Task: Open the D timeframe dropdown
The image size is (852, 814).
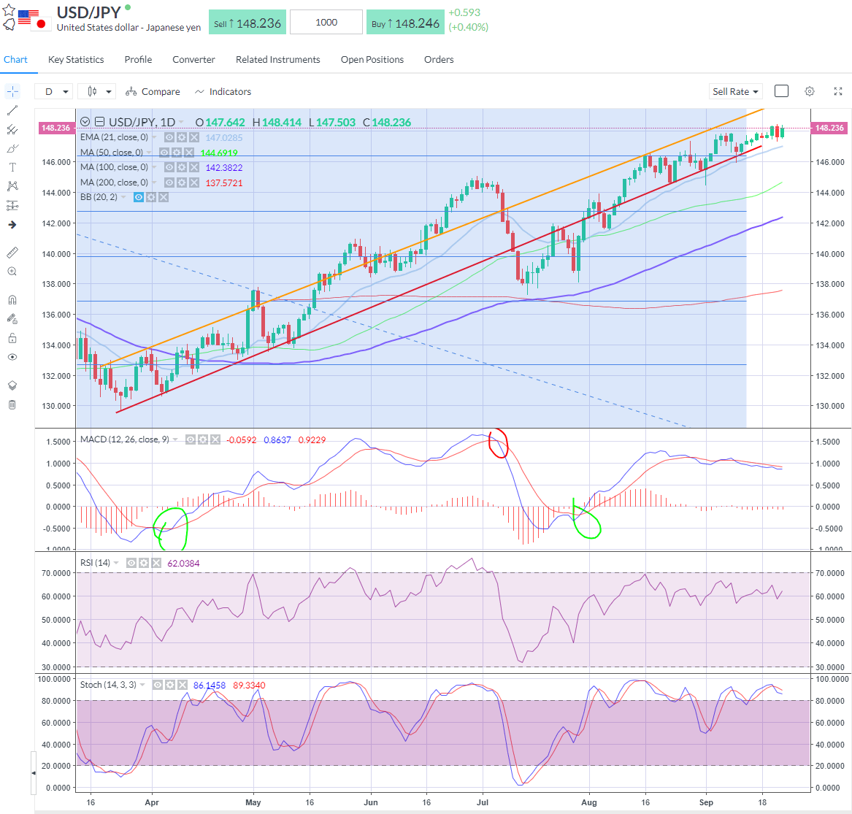Action: [54, 91]
